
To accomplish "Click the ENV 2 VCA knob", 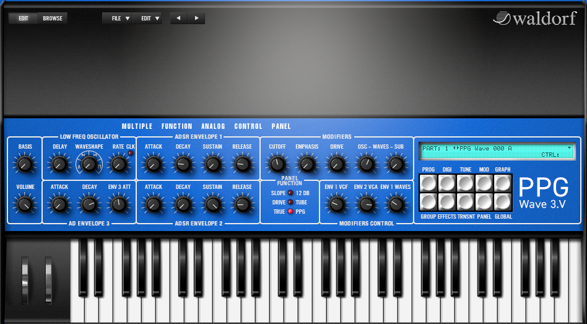I will coord(367,204).
